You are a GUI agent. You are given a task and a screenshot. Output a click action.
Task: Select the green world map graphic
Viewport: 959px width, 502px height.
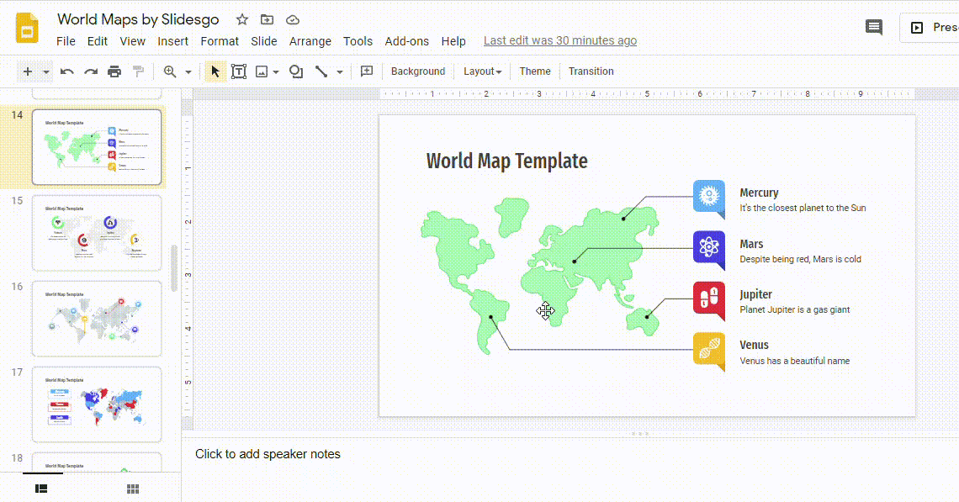(x=540, y=276)
